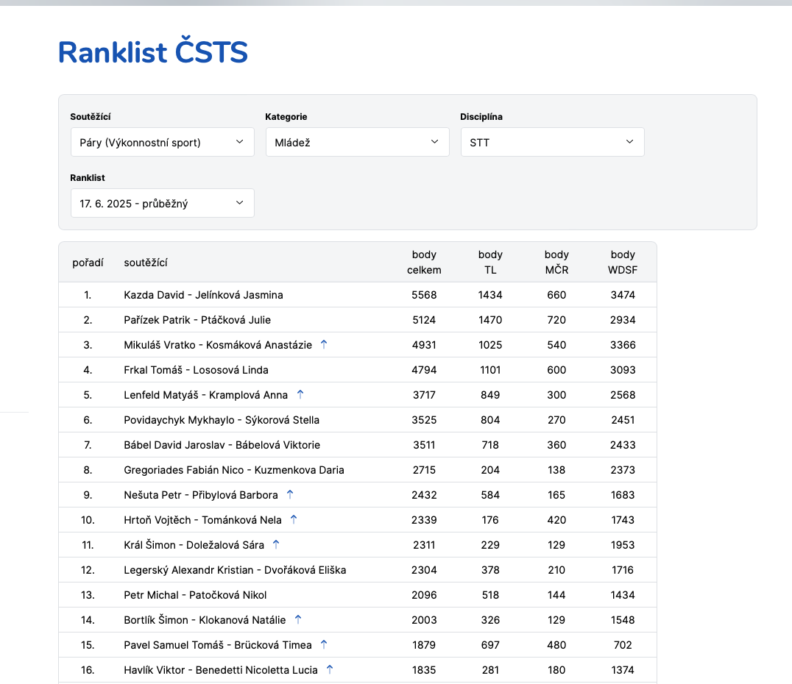Viewport: 792px width, 684px height.
Task: Click up arrow icon beside Havlík Viktor - Benedetti Nicoletta Lucia
Action: (x=330, y=669)
